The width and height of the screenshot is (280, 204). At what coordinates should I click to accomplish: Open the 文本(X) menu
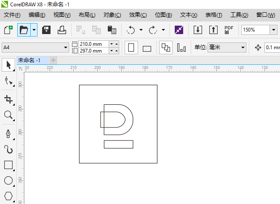[x=189, y=15]
